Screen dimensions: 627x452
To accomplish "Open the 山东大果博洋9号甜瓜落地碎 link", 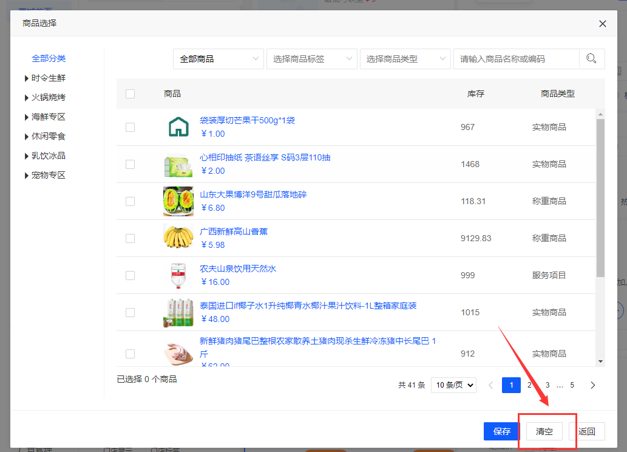I will (x=253, y=194).
